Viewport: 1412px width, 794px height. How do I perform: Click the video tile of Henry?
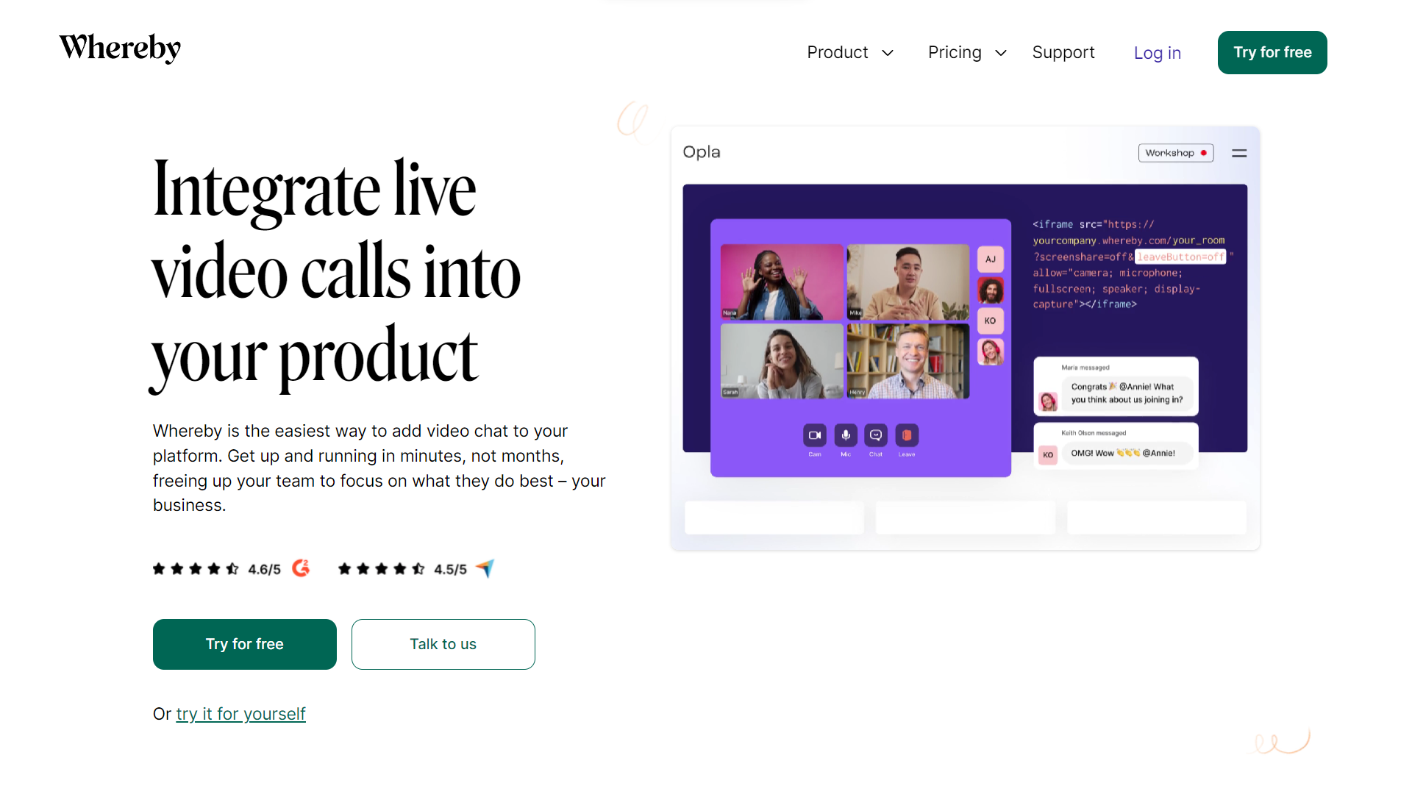point(908,362)
